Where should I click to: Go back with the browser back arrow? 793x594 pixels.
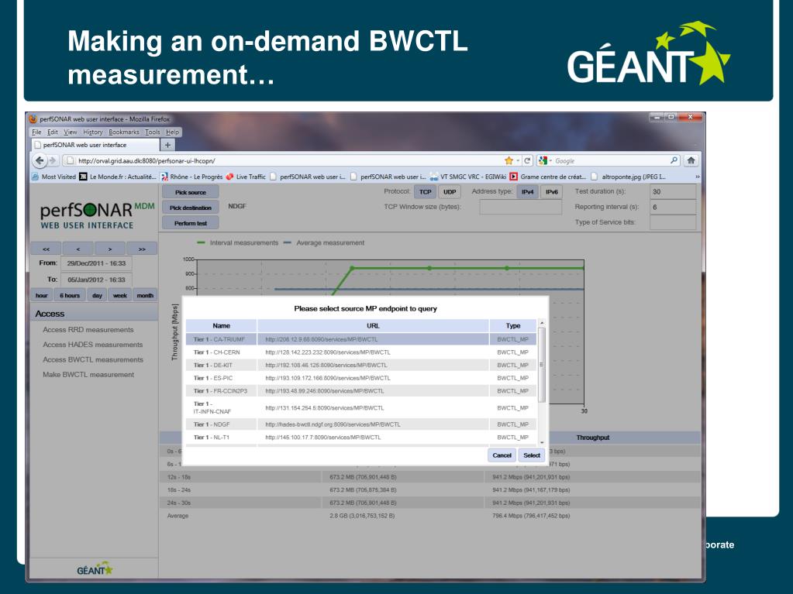[x=40, y=160]
